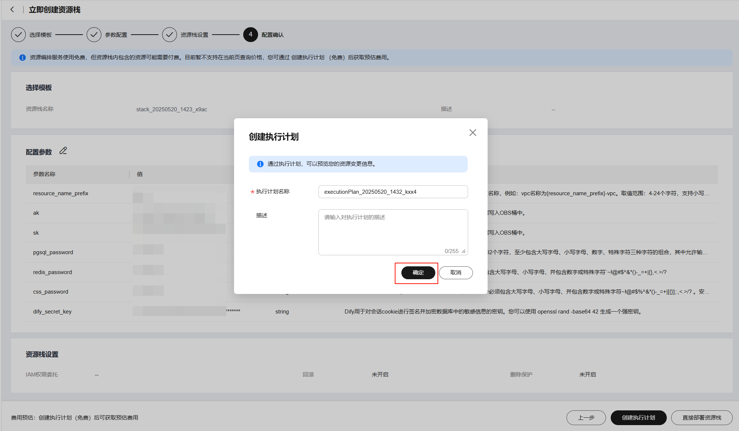
Task: Click the 参数名称 column header
Action: point(44,174)
